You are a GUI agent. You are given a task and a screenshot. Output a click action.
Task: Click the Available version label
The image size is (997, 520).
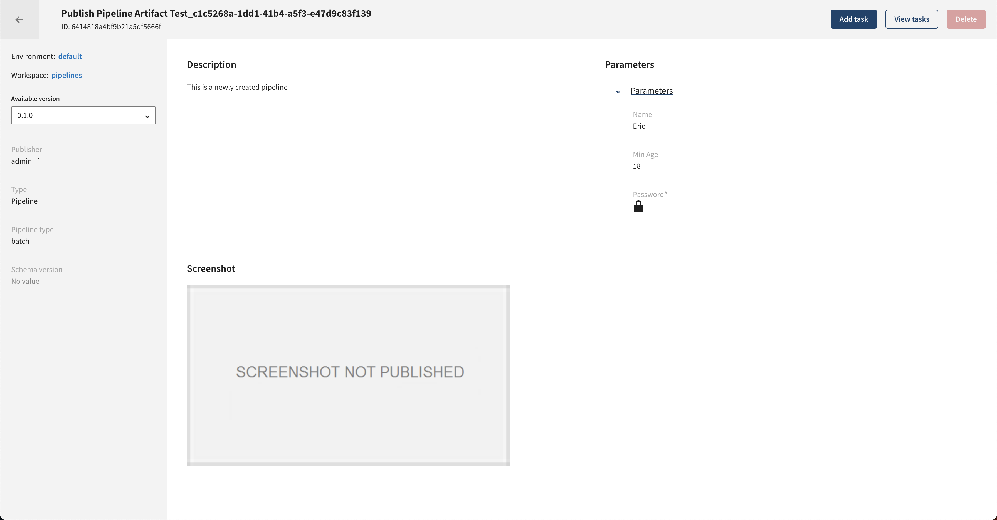[35, 99]
